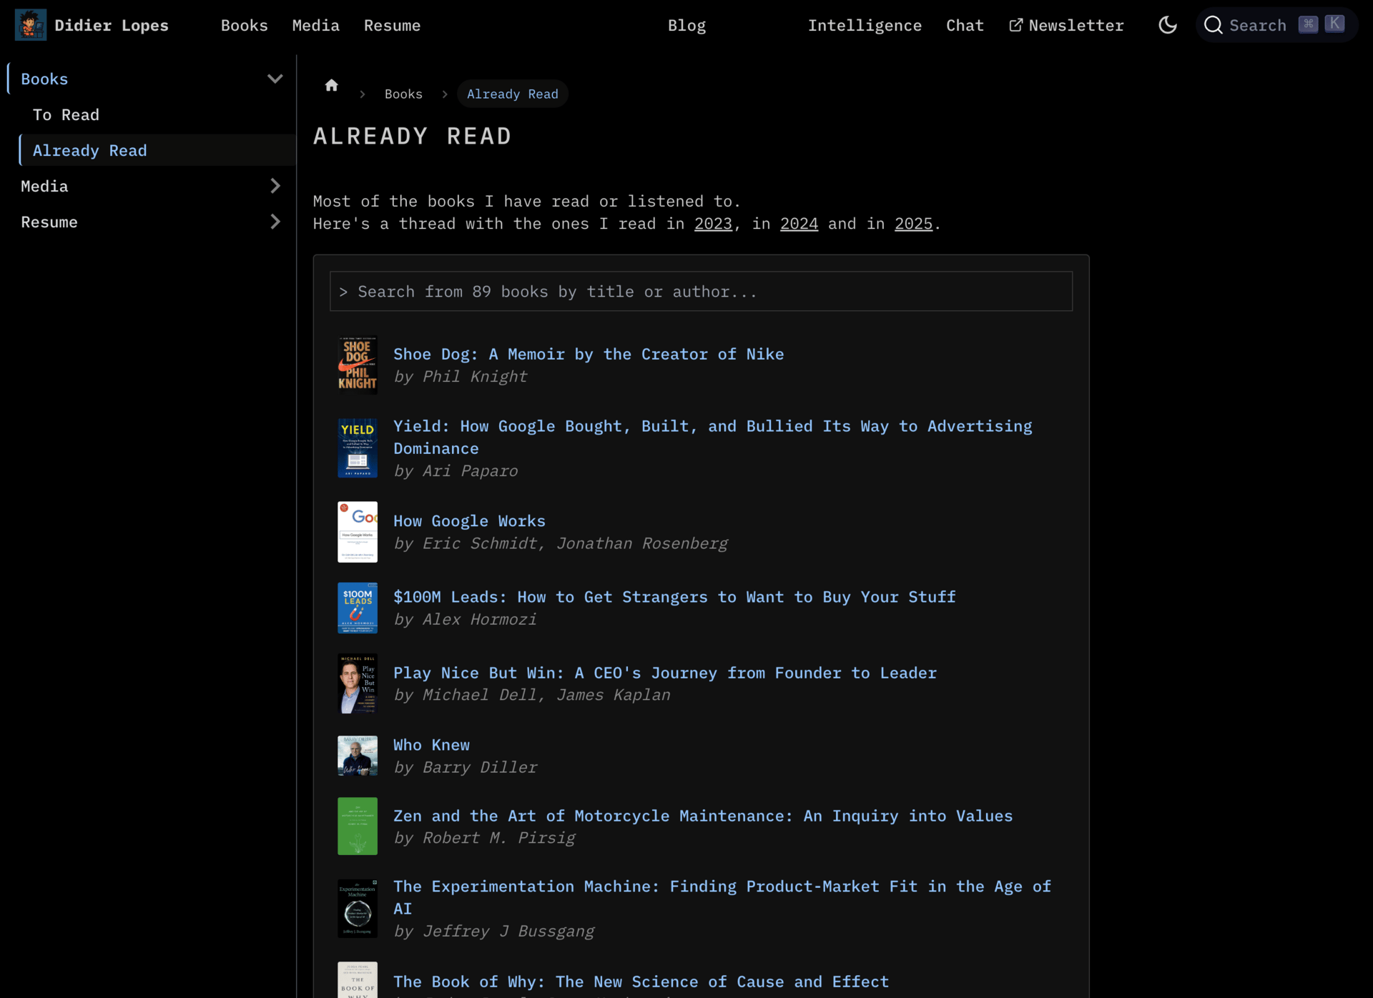The width and height of the screenshot is (1373, 998).
Task: Expand the Resume sidebar section
Action: coord(275,222)
